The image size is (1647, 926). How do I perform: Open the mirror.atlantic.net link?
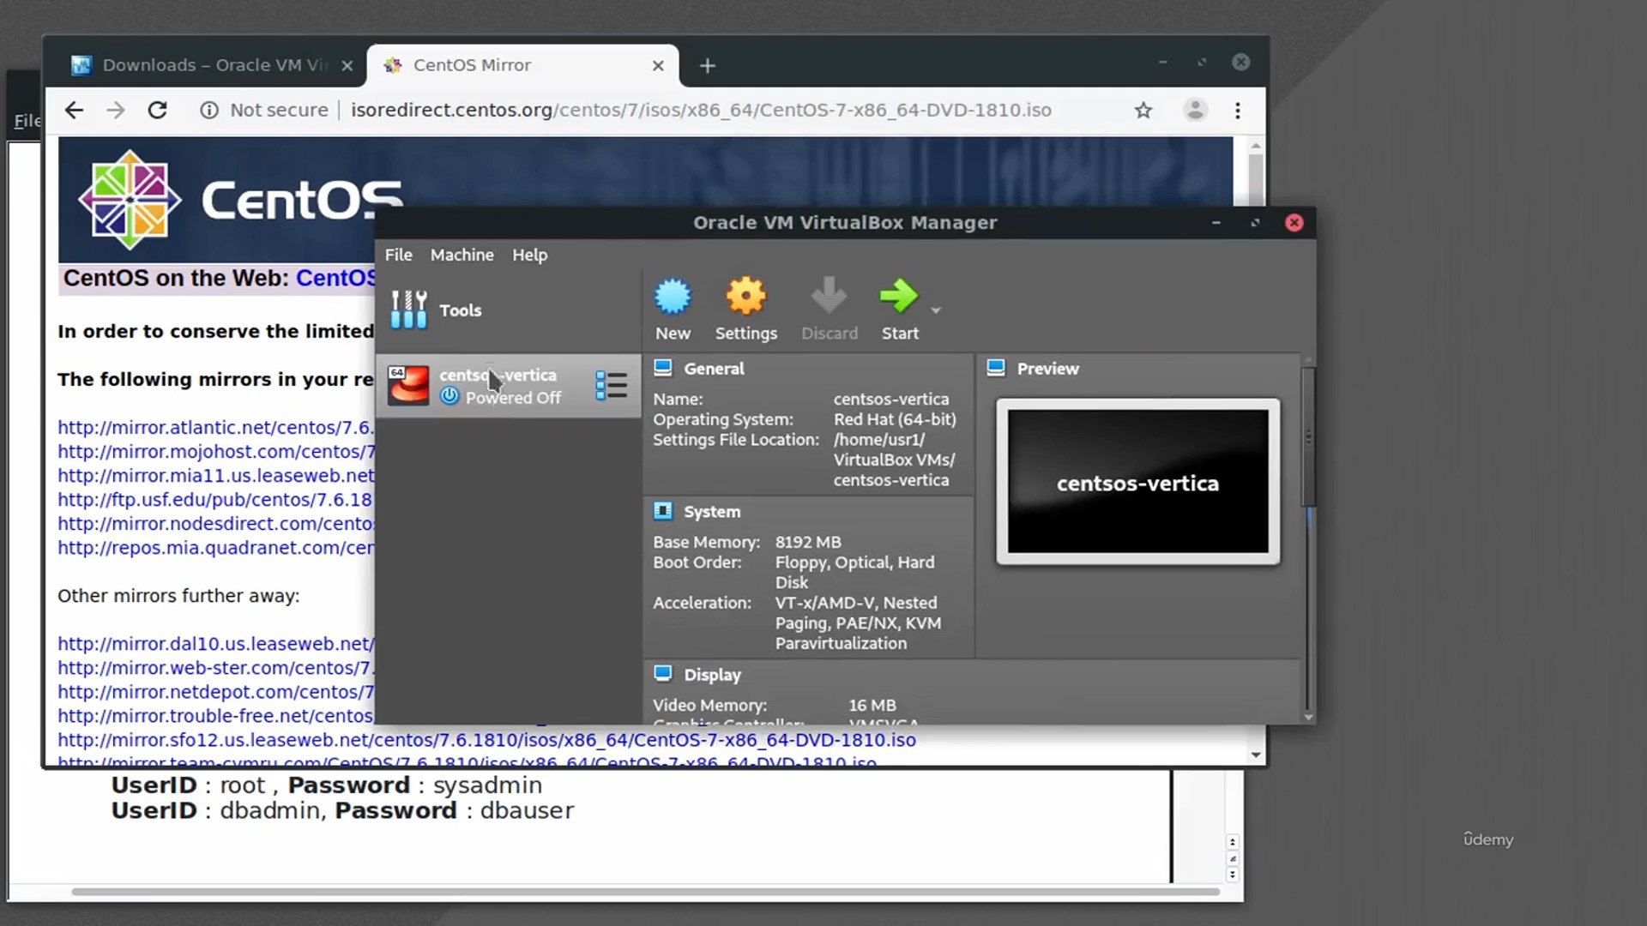pyautogui.click(x=215, y=427)
